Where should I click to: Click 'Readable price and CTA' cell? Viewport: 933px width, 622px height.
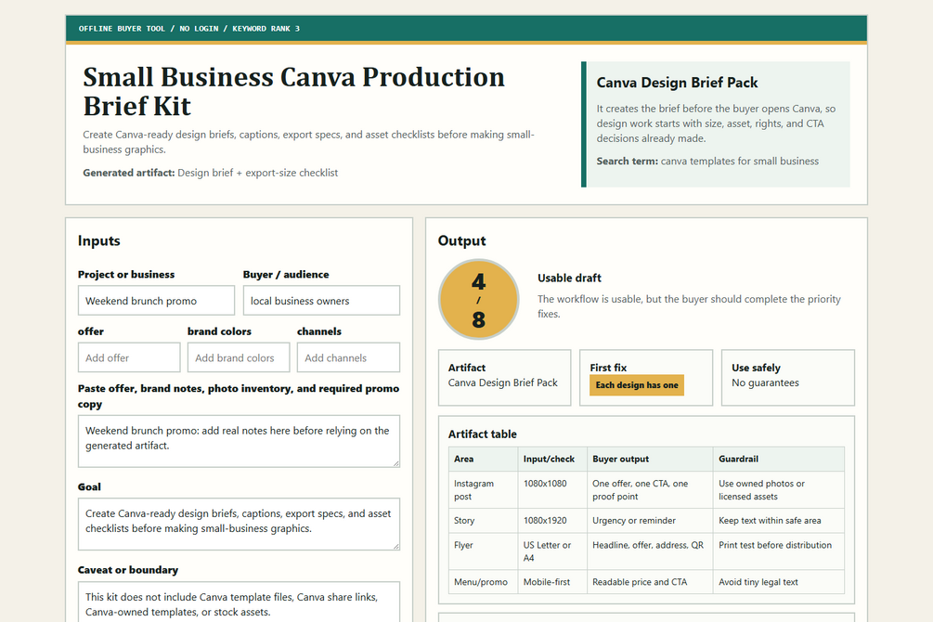click(x=650, y=582)
